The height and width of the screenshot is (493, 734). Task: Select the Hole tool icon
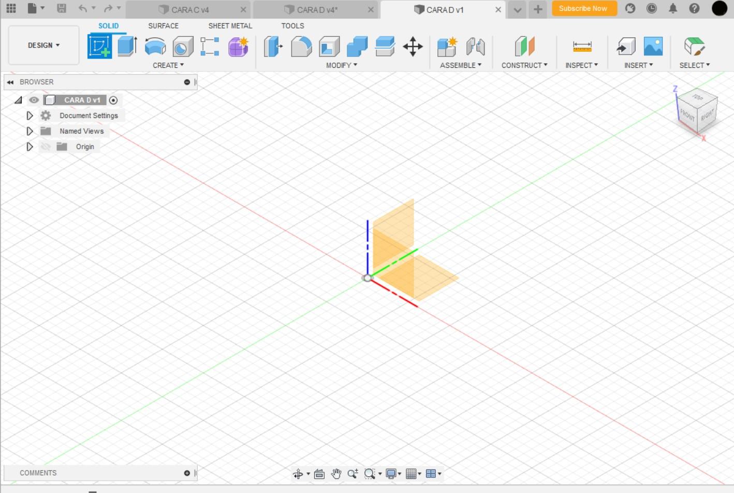click(182, 47)
